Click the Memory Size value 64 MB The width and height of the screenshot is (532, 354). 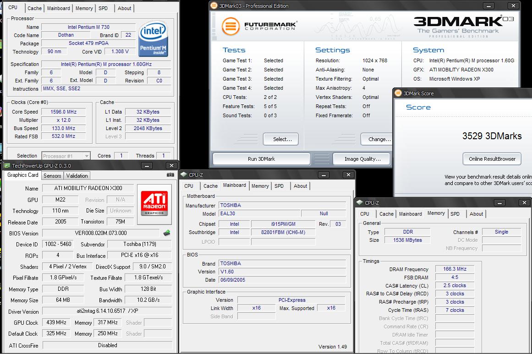pyautogui.click(x=63, y=300)
